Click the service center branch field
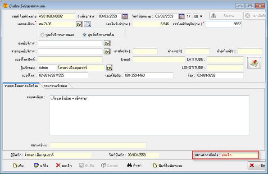The width and height of the screenshot is (268, 174). (70, 51)
